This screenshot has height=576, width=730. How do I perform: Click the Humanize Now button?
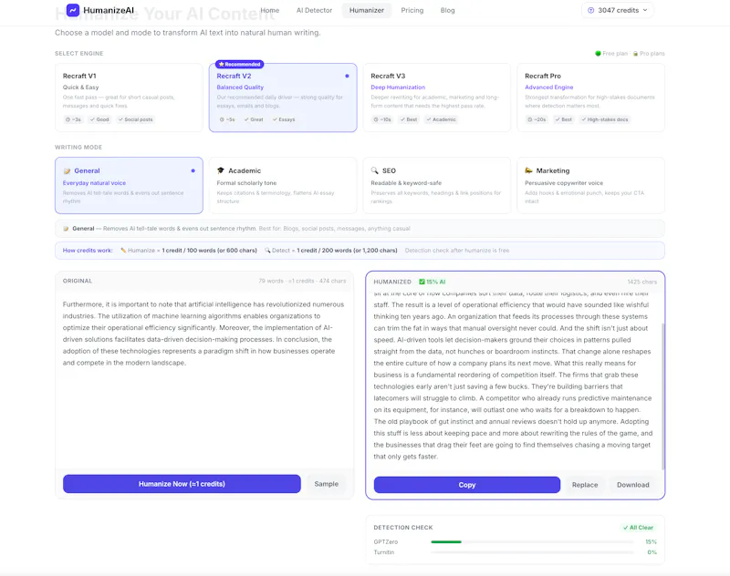pyautogui.click(x=182, y=484)
